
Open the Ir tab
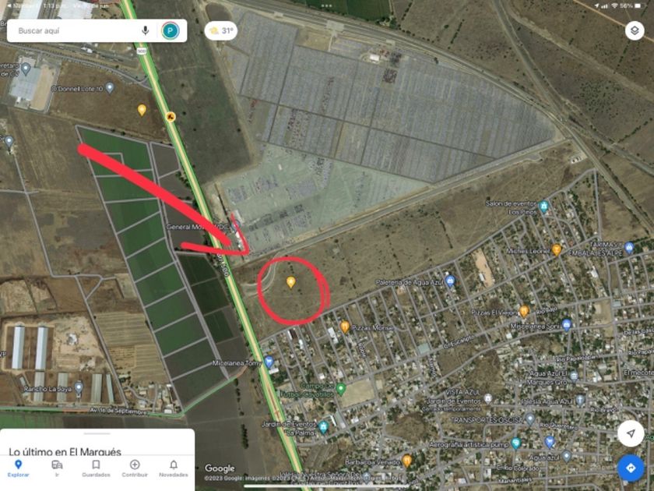coord(57,468)
